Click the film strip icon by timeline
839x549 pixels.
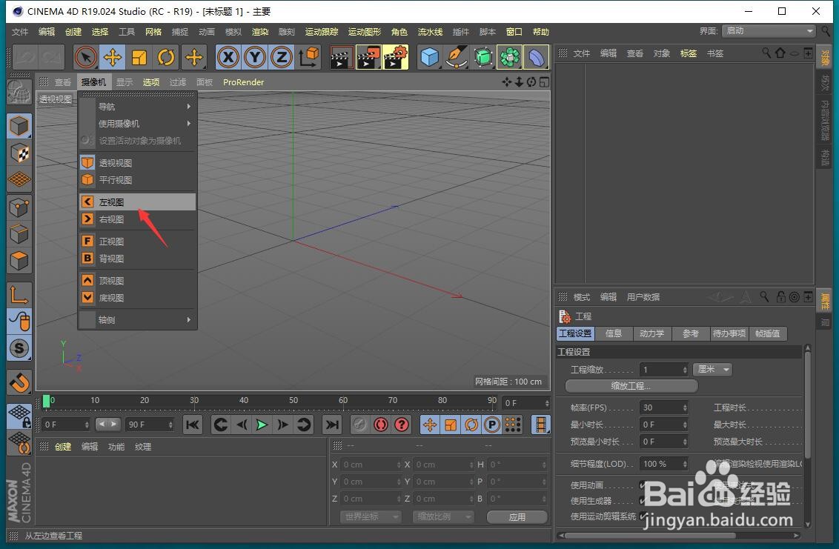click(541, 425)
